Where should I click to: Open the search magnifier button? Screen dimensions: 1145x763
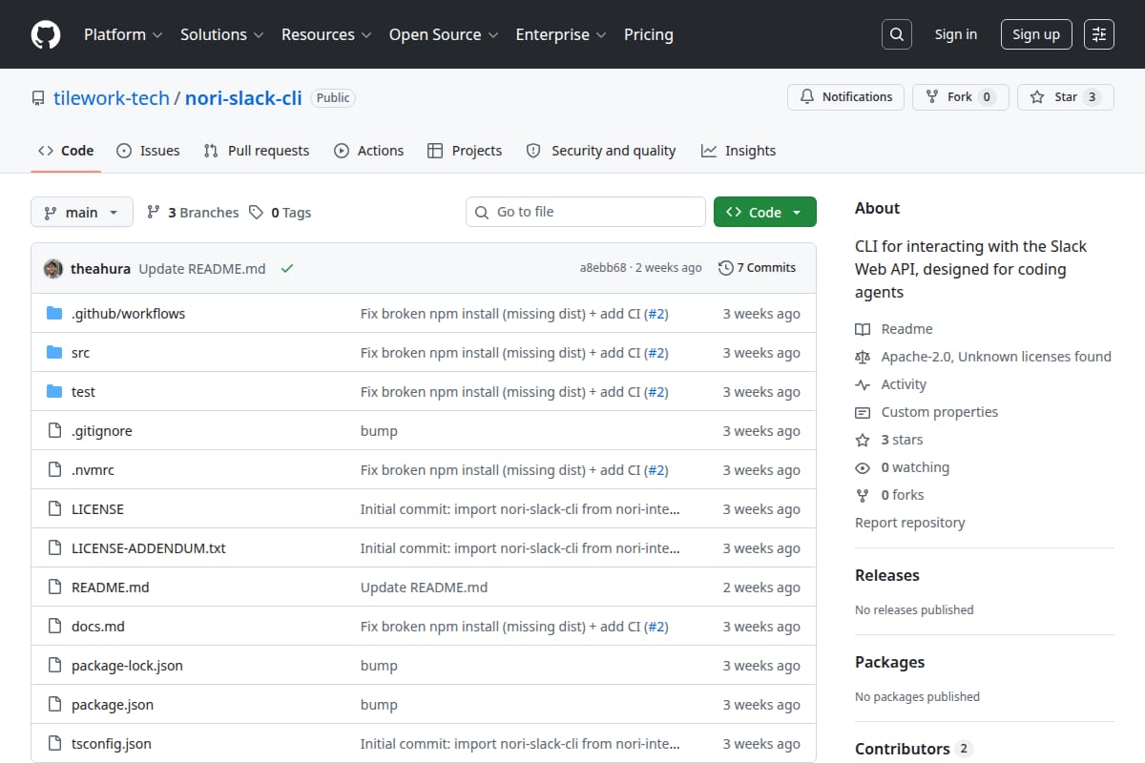[x=896, y=34]
